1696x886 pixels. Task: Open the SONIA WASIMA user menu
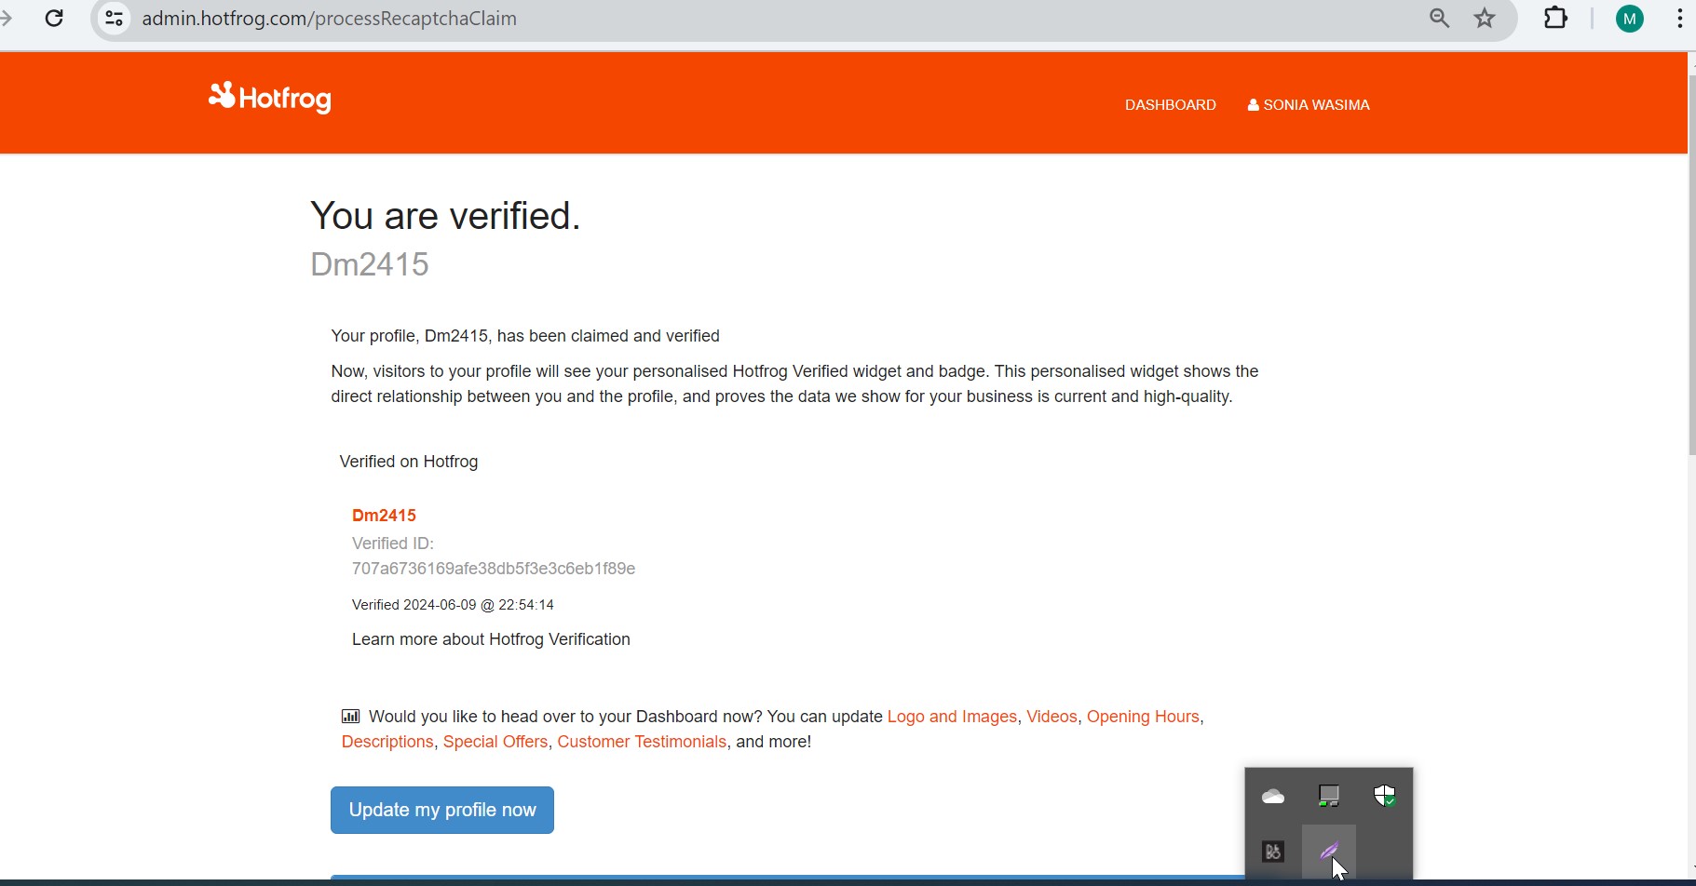coord(1309,105)
